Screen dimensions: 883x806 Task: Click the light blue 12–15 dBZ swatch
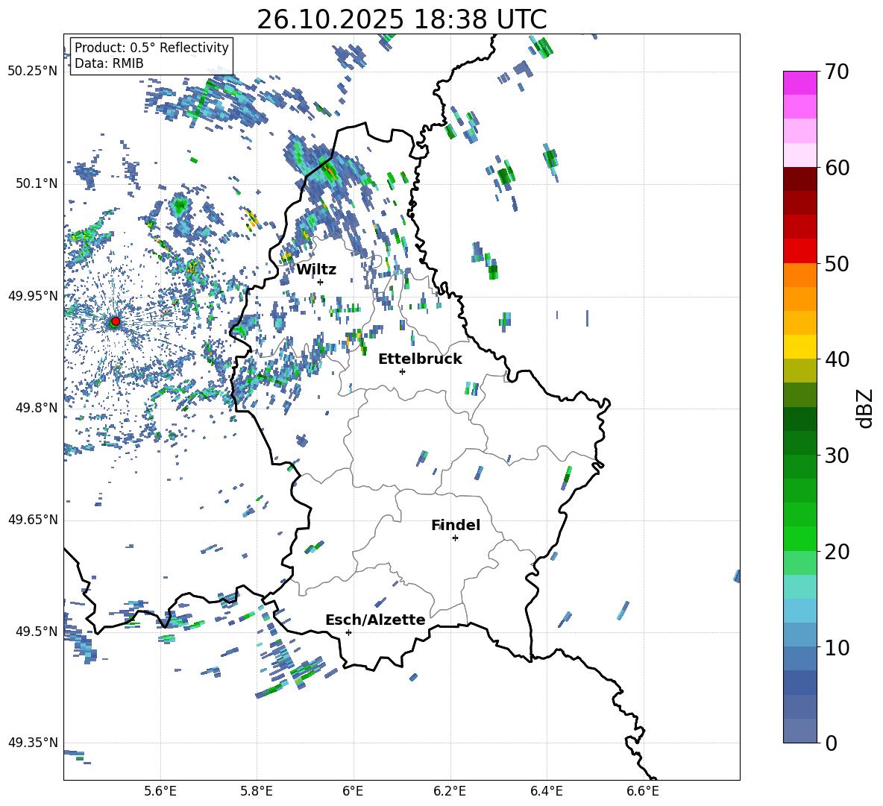800,611
